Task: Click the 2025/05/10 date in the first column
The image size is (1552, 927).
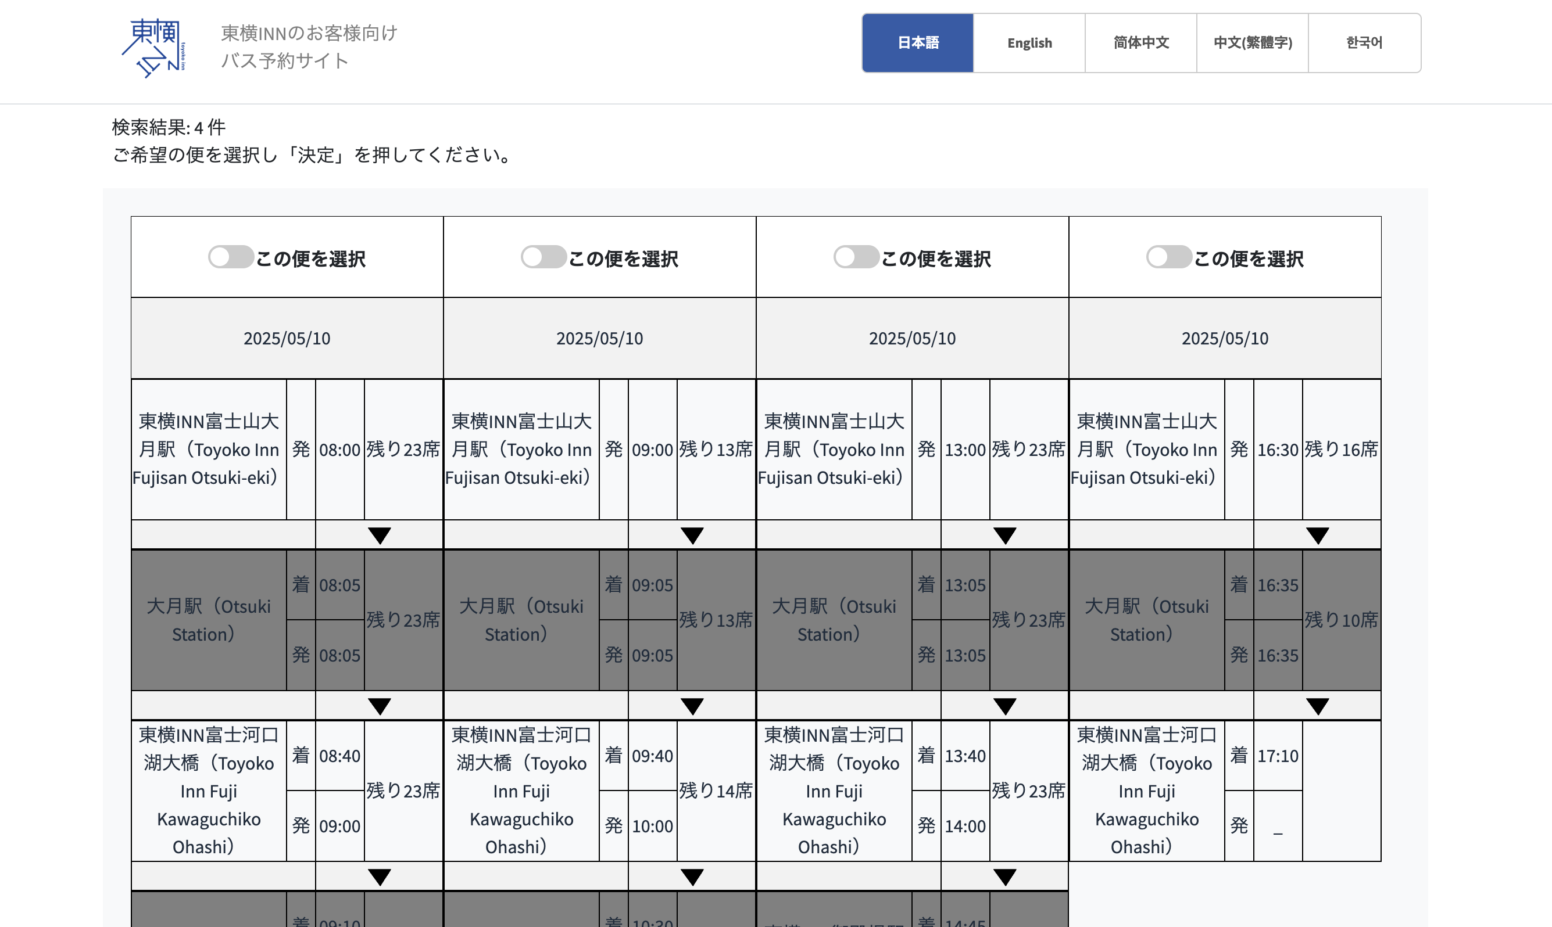Action: pos(287,338)
